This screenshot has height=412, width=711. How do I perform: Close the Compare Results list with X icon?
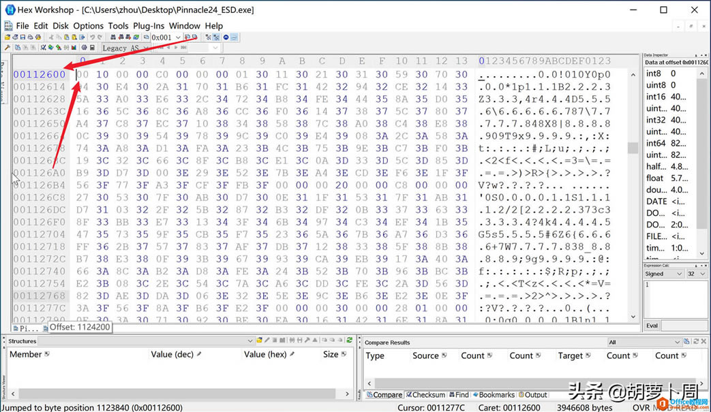pos(704,341)
